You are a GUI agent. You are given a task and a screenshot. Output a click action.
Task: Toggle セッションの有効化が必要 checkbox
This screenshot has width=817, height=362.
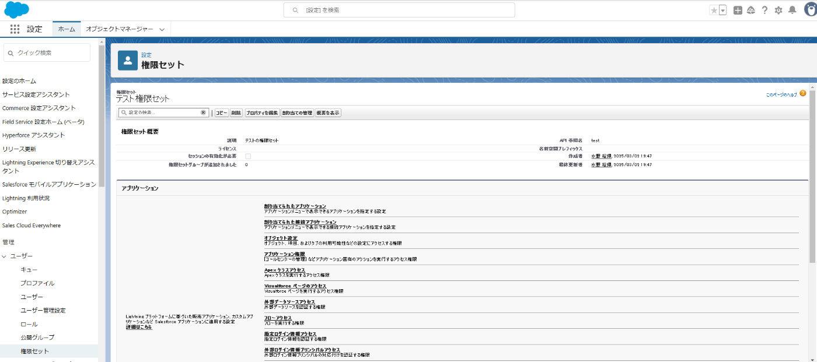click(x=248, y=156)
